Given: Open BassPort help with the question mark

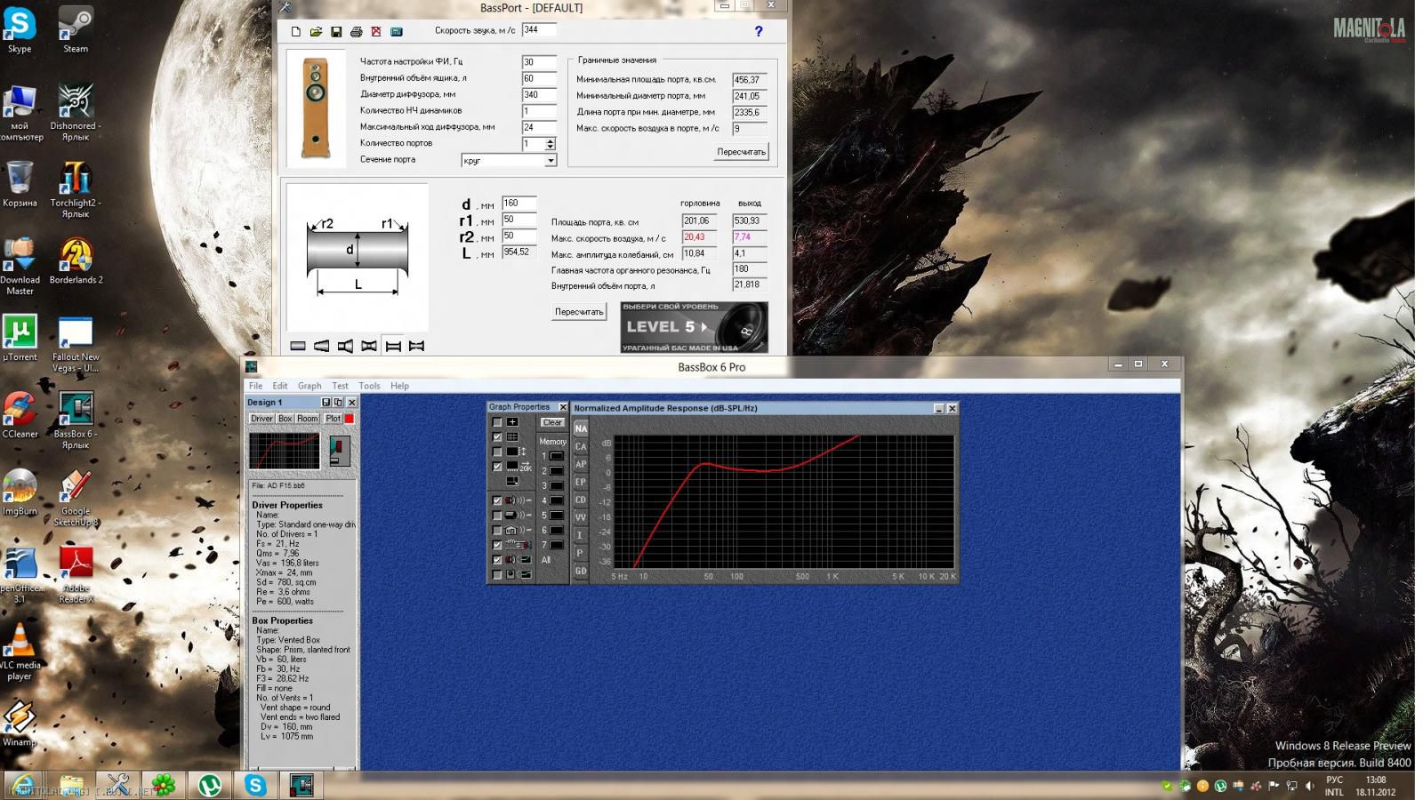Looking at the screenshot, I should click(x=759, y=31).
